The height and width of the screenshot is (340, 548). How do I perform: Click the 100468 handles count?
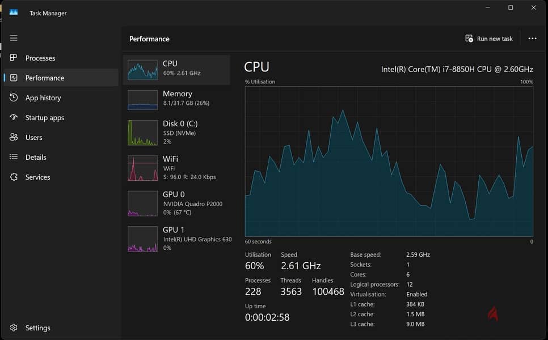click(328, 291)
